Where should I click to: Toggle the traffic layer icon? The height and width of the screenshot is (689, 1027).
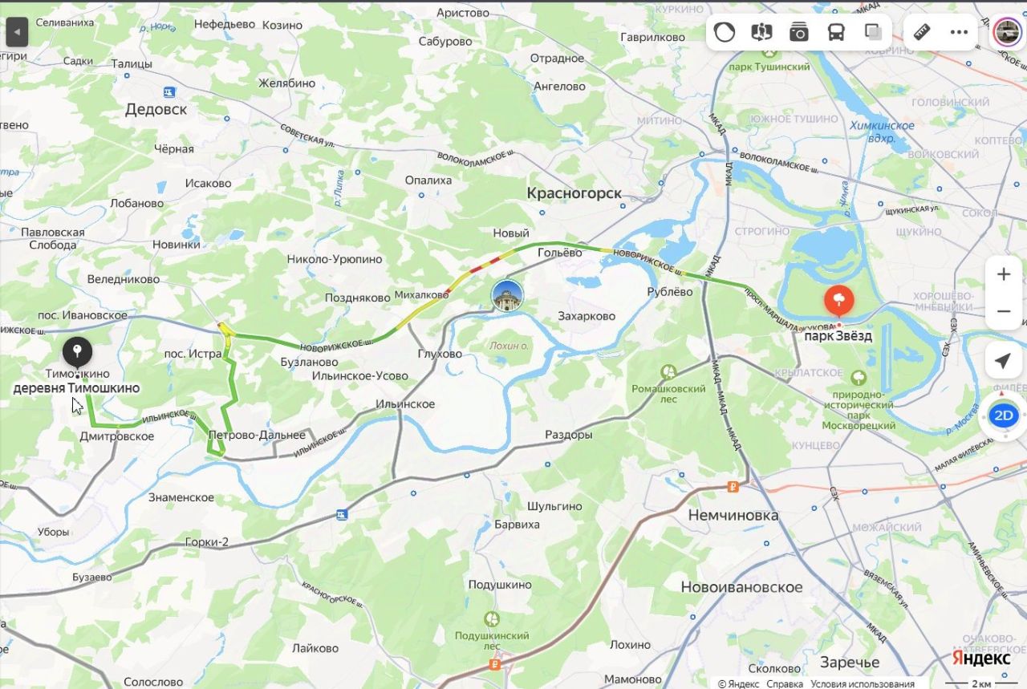[x=725, y=32]
